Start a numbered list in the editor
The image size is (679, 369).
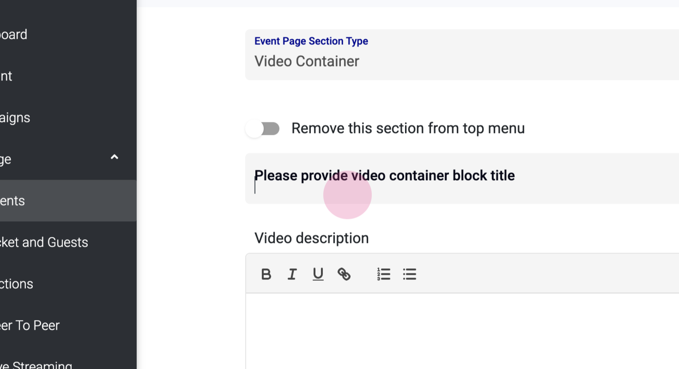(x=383, y=274)
